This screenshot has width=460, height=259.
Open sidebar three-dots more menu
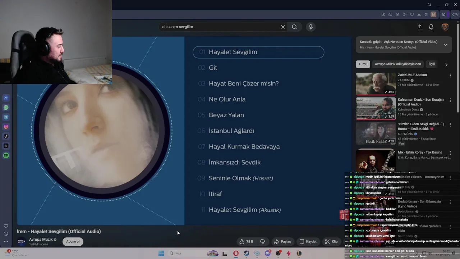pyautogui.click(x=6, y=242)
